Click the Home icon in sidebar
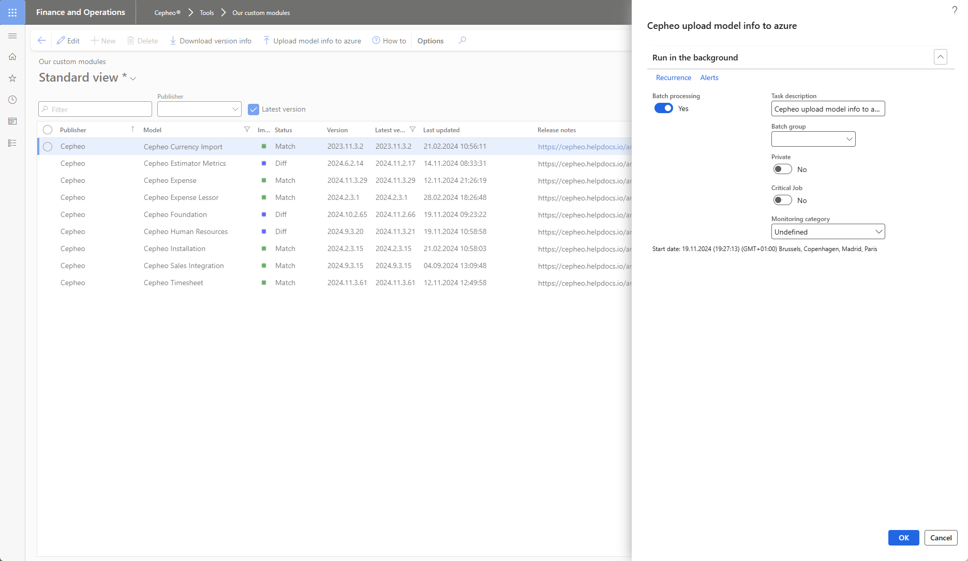 12,57
